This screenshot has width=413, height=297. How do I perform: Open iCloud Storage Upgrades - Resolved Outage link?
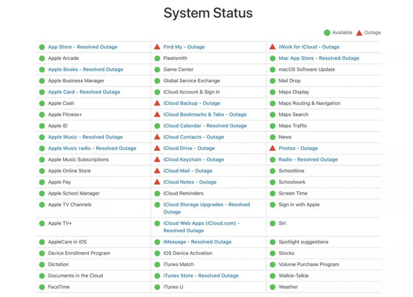[x=206, y=208]
